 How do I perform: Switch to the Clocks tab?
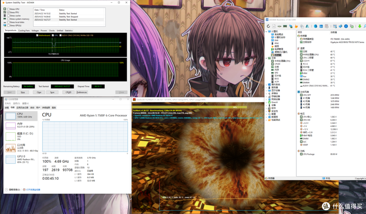[x=52, y=30]
